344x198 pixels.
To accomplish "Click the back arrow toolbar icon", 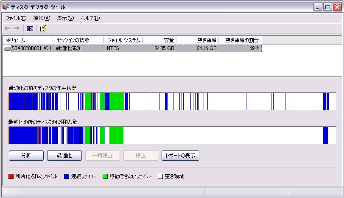I will click(7, 28).
